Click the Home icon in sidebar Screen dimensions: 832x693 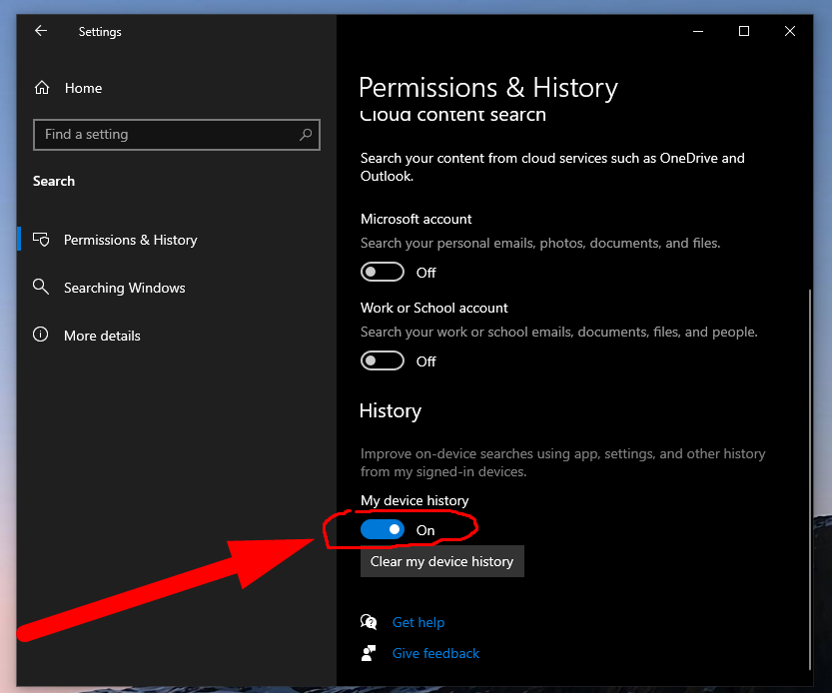(x=41, y=88)
